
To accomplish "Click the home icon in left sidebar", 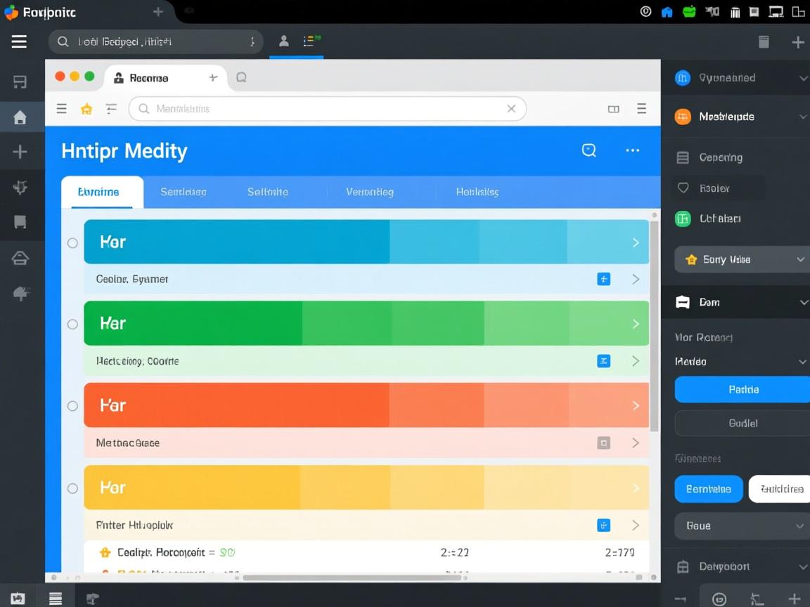I will click(20, 117).
